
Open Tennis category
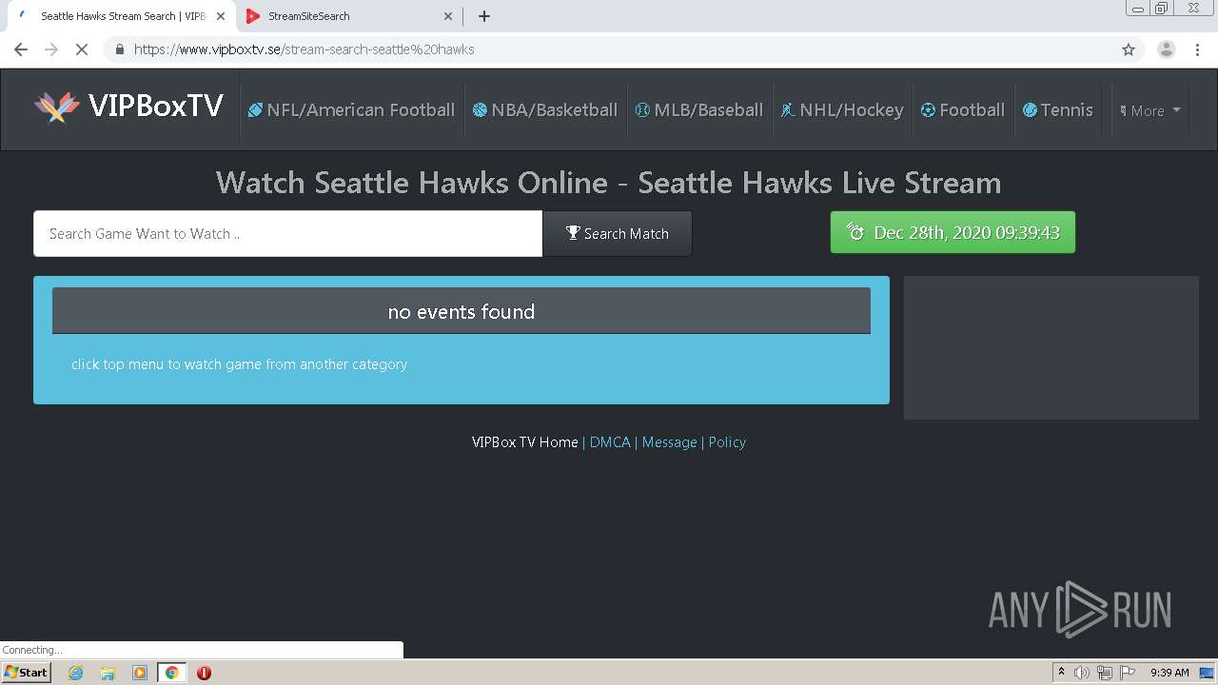coord(1058,110)
